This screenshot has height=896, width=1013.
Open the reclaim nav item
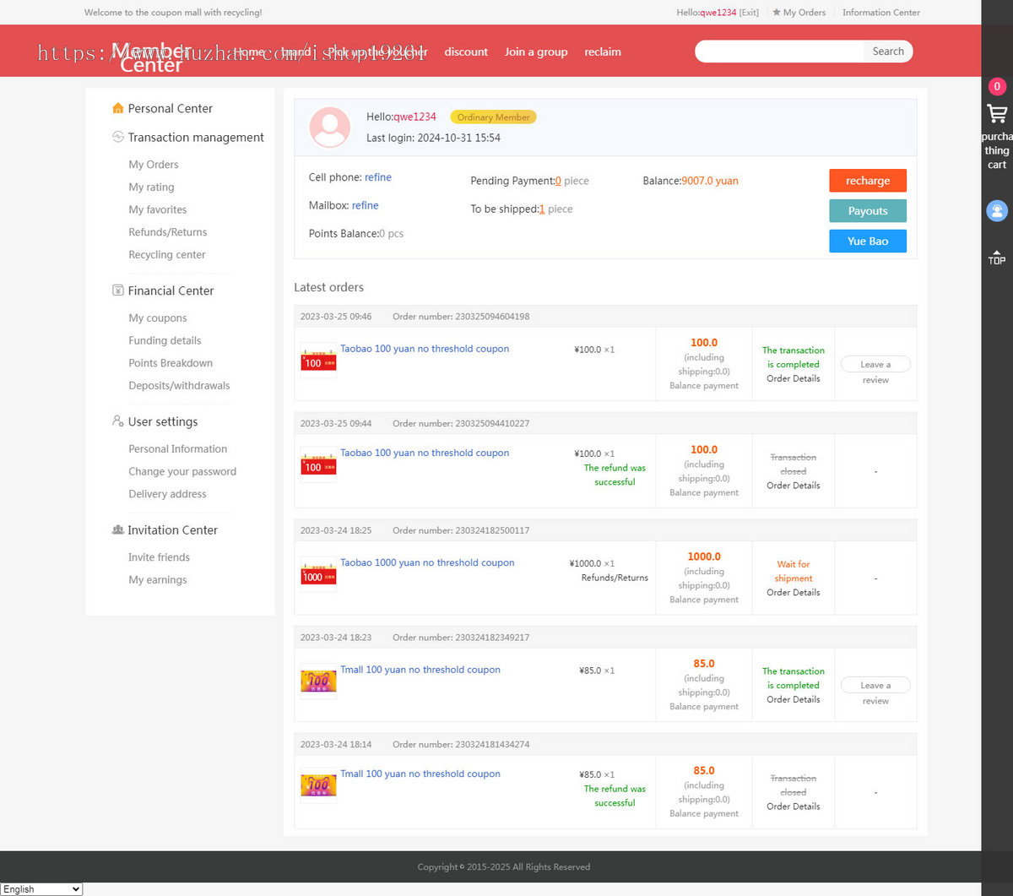[x=603, y=52]
